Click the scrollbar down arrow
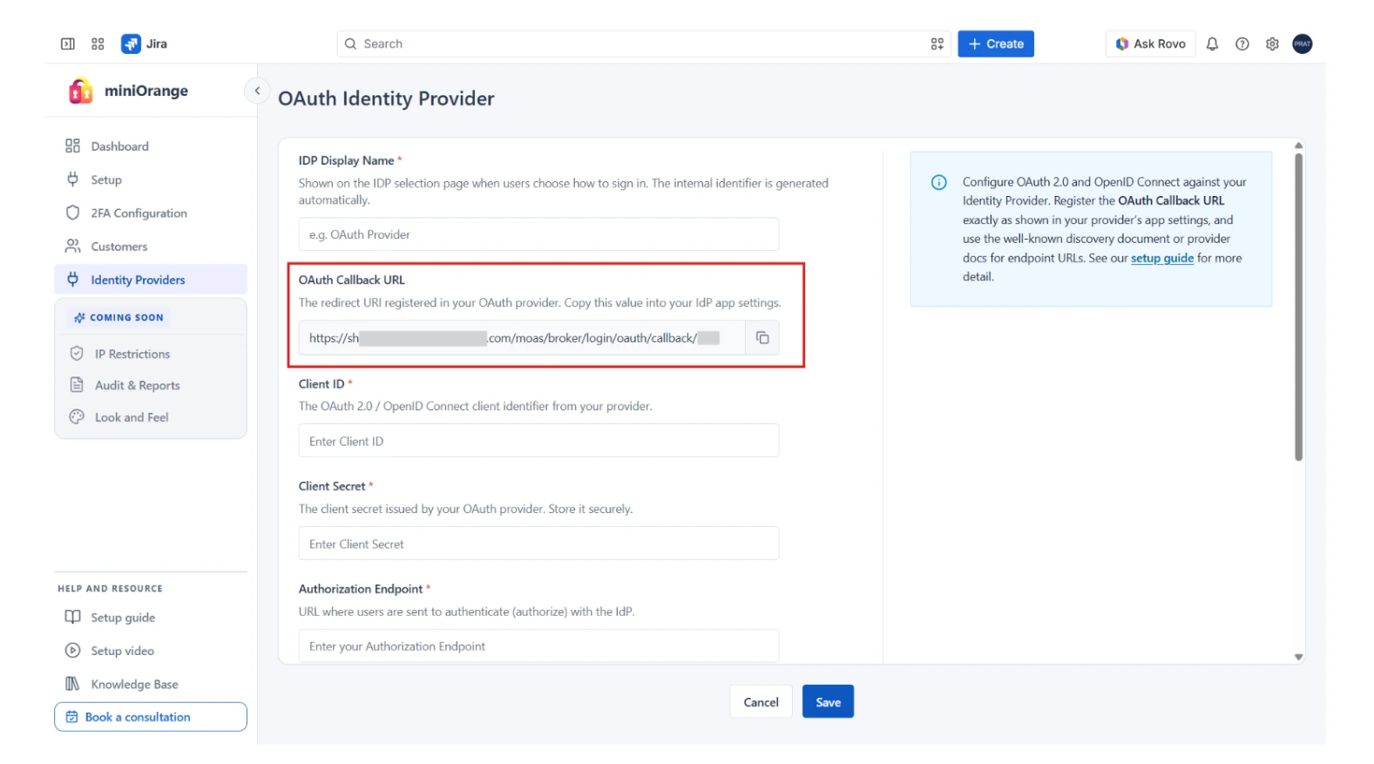The image size is (1374, 764). [1298, 657]
